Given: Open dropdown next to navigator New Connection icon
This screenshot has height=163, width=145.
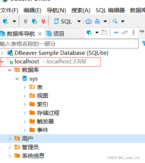Looking at the screenshot, I should pyautogui.click(x=97, y=32).
